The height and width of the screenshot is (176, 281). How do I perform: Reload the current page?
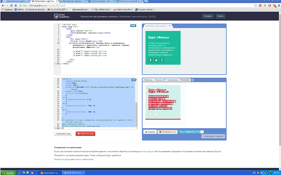[11, 6]
